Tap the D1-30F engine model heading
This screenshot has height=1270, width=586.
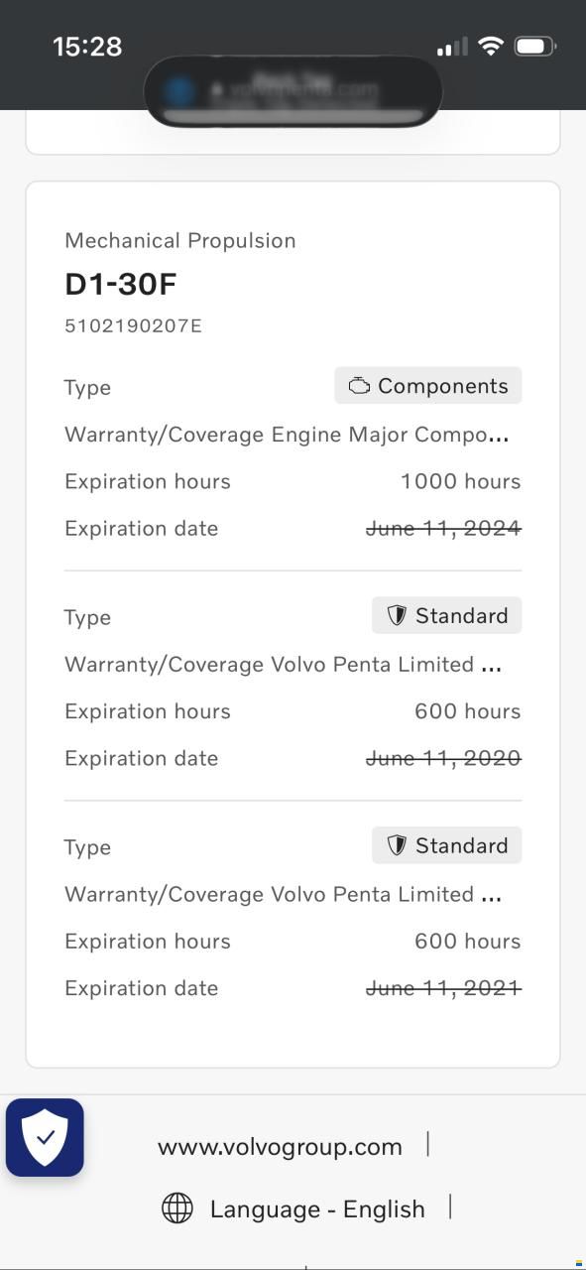click(121, 285)
